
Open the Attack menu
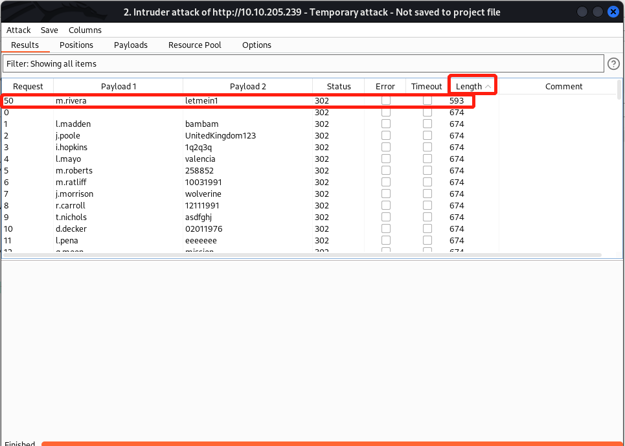[x=19, y=30]
